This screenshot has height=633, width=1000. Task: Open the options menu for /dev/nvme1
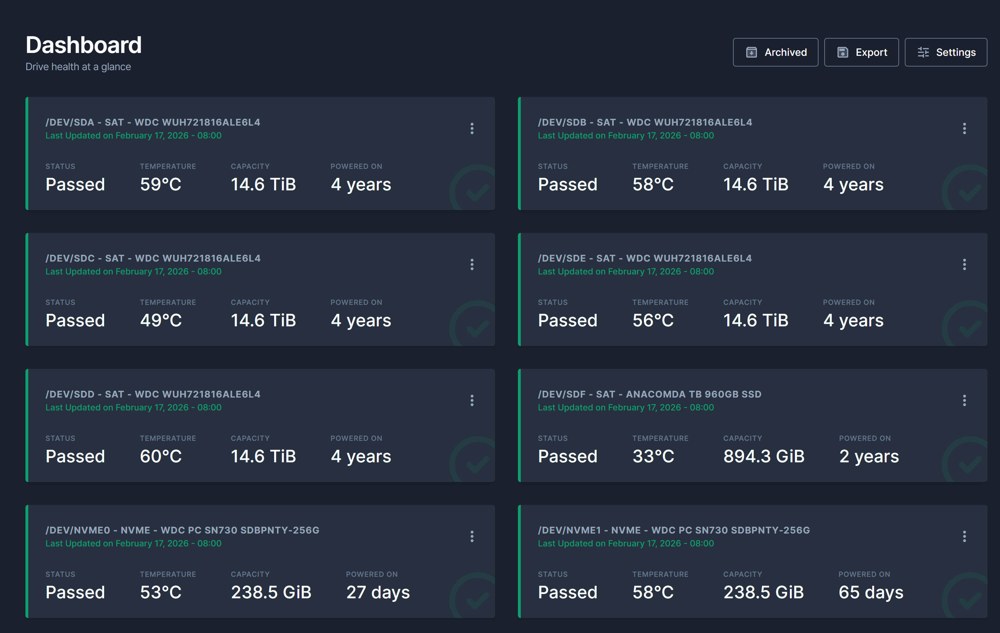tap(964, 536)
